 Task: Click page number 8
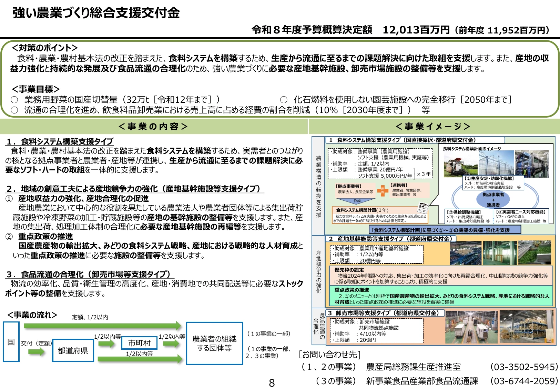tap(272, 383)
